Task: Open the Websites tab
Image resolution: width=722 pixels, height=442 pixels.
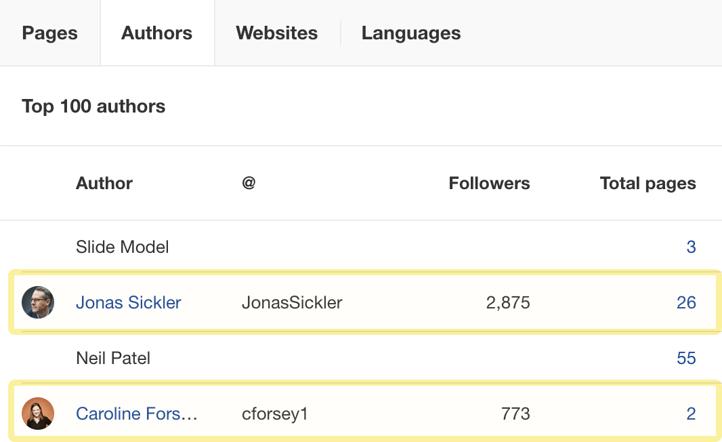Action: [x=277, y=33]
